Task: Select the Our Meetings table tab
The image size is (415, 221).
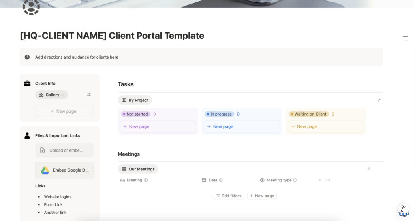Action: (x=138, y=169)
